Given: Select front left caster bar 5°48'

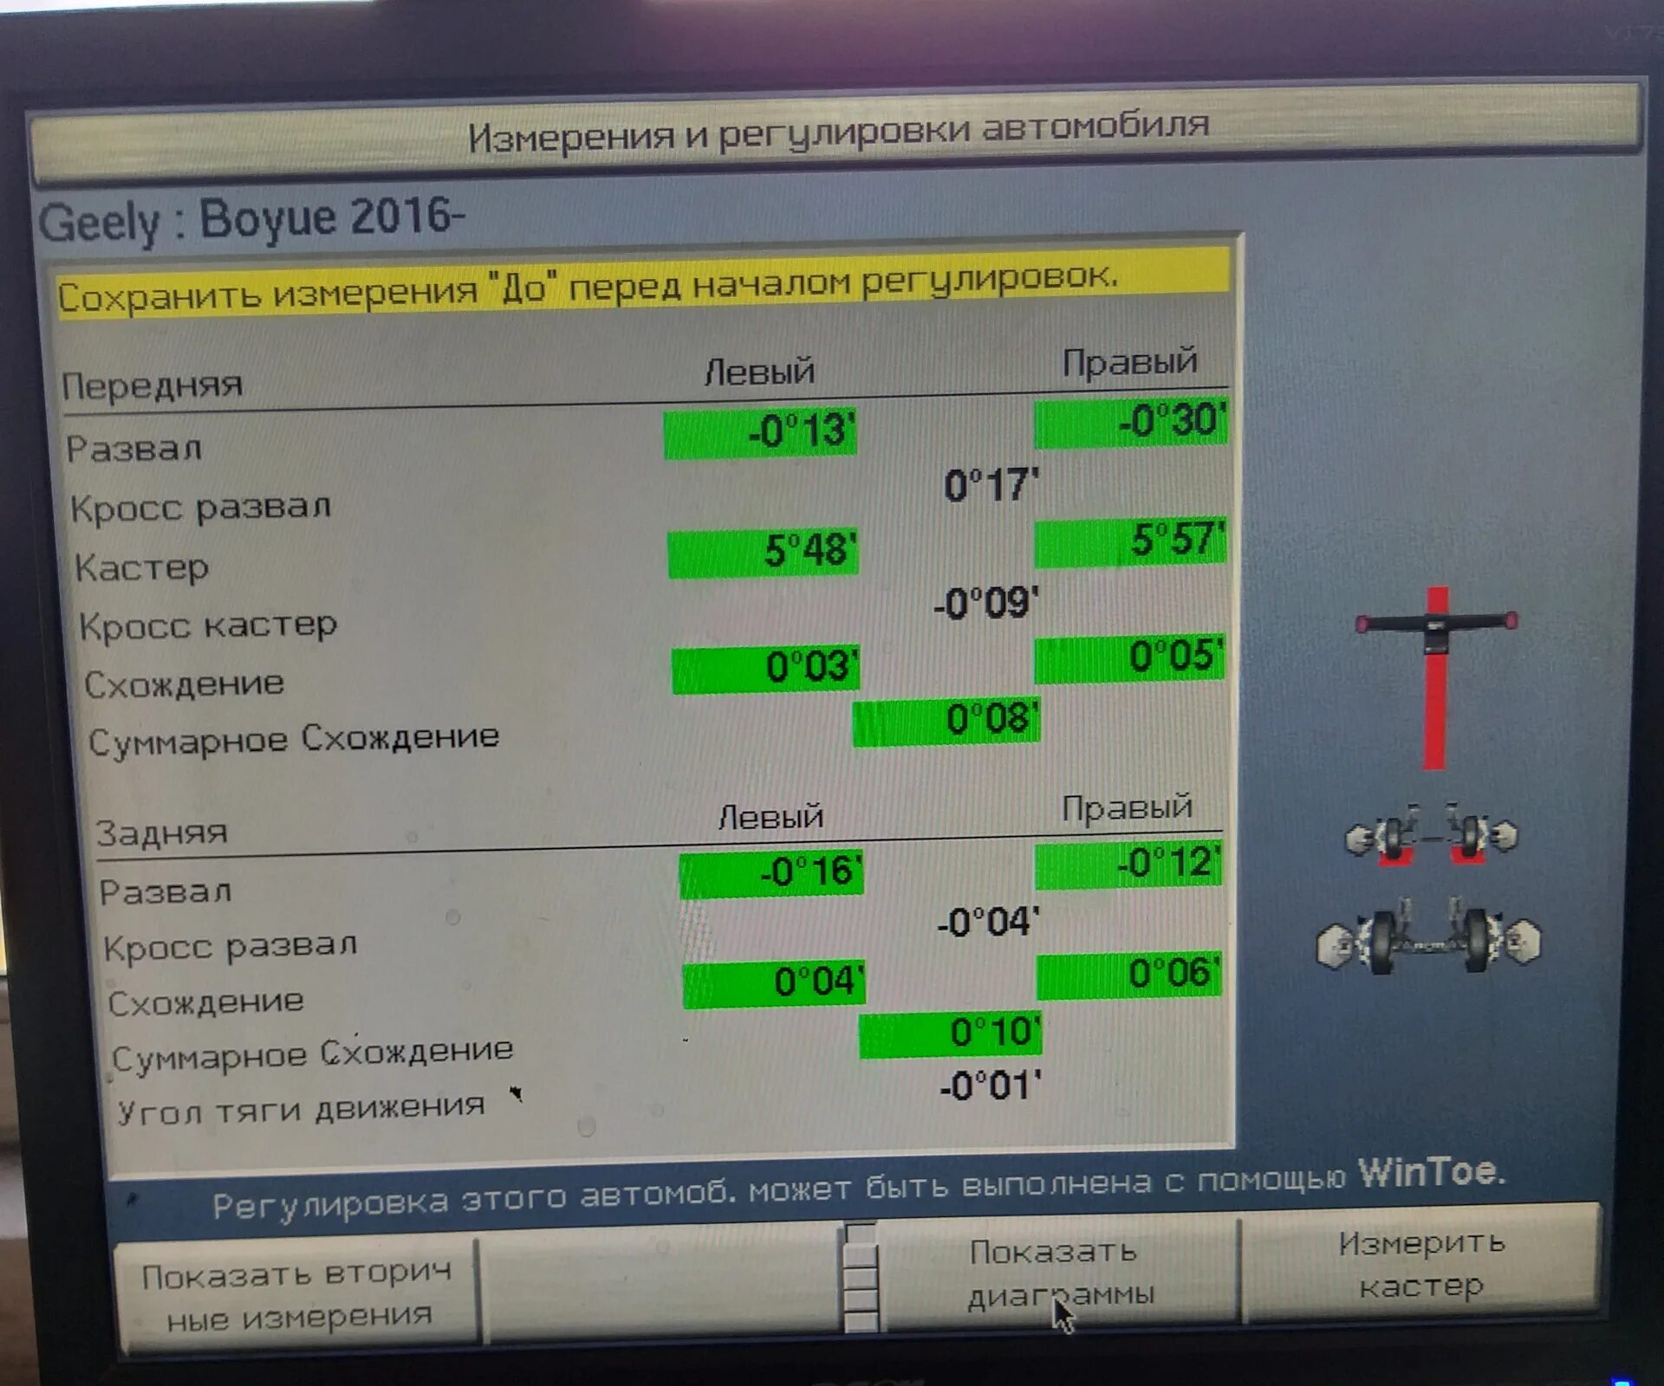Looking at the screenshot, I should [x=763, y=553].
